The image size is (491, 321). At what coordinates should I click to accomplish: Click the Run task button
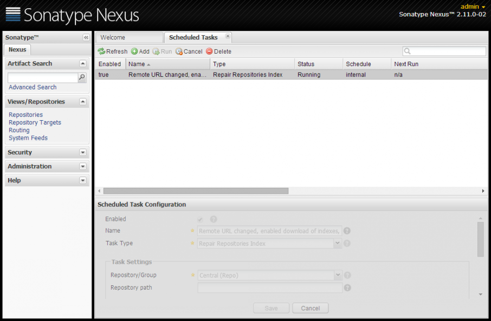[x=162, y=51]
